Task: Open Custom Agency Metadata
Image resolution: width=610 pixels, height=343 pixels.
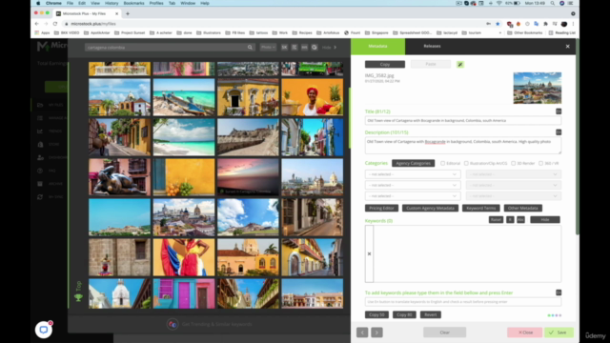Action: coord(430,208)
